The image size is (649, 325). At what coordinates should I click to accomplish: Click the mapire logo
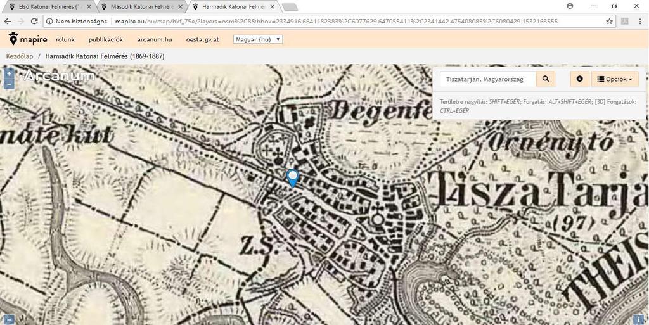(28, 39)
